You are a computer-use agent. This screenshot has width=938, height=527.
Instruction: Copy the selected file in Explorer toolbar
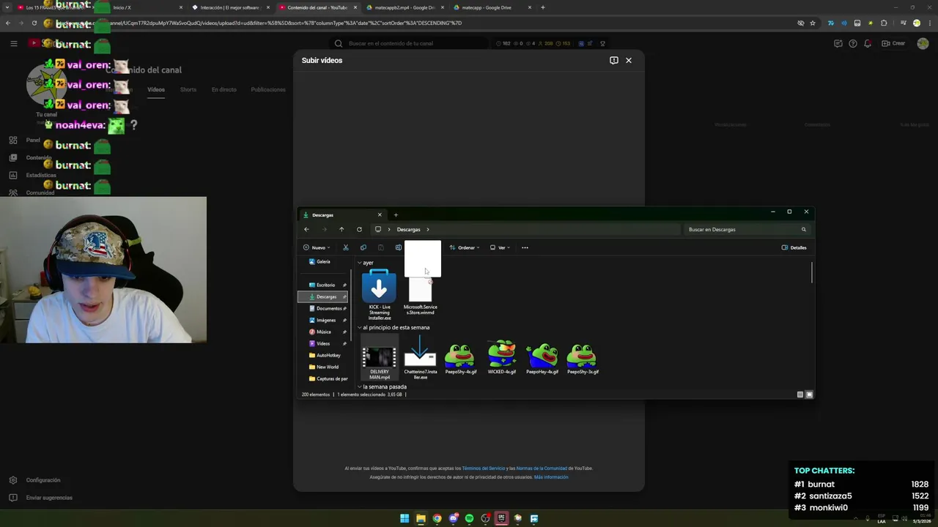(x=363, y=247)
